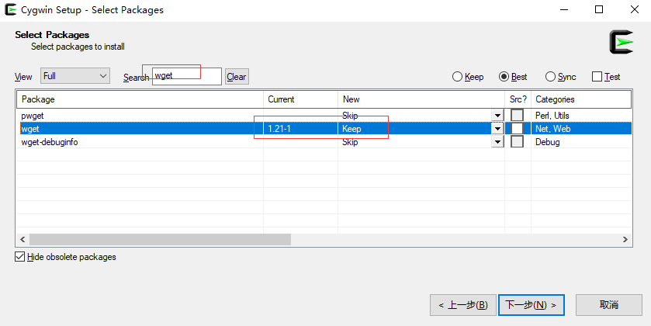
Task: Select the Sync radio button
Action: tap(561, 77)
